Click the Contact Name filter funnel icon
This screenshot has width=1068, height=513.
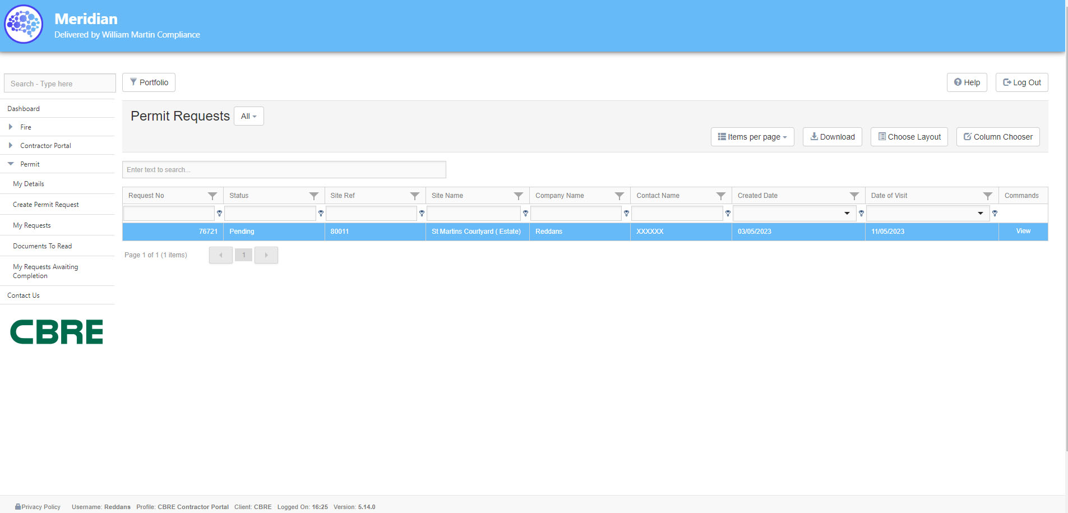point(721,196)
